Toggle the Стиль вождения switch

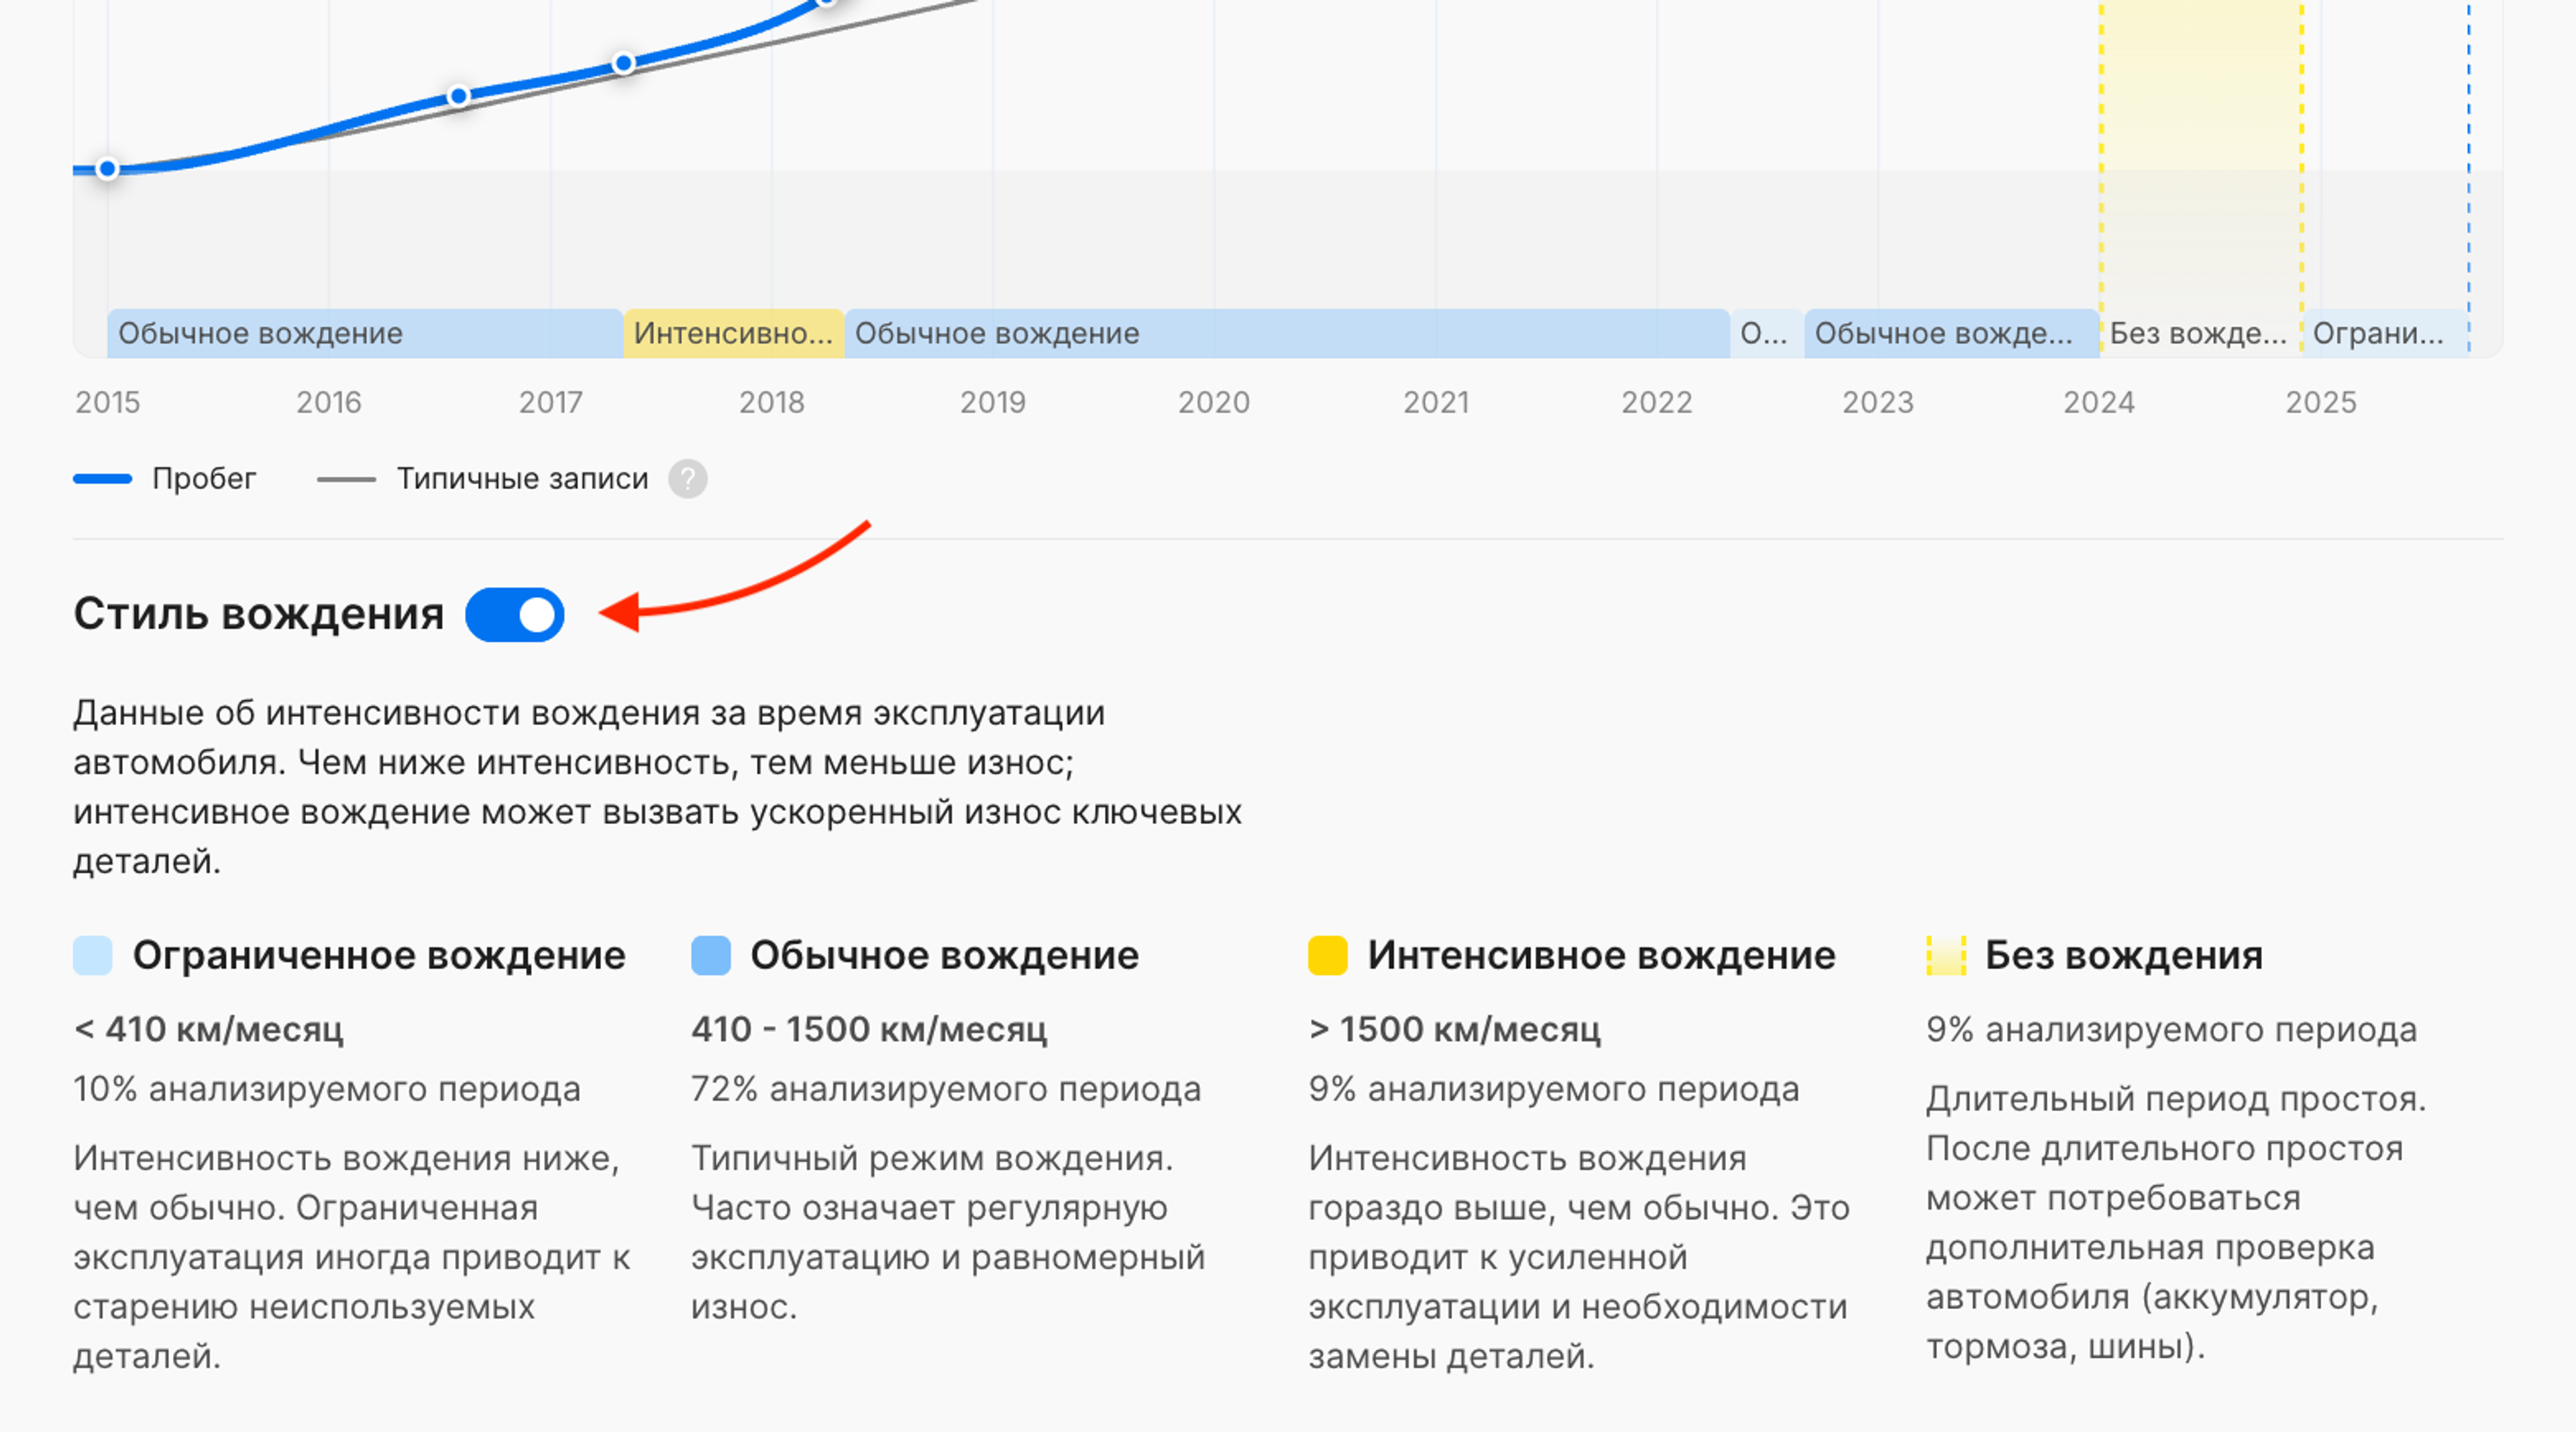click(515, 614)
